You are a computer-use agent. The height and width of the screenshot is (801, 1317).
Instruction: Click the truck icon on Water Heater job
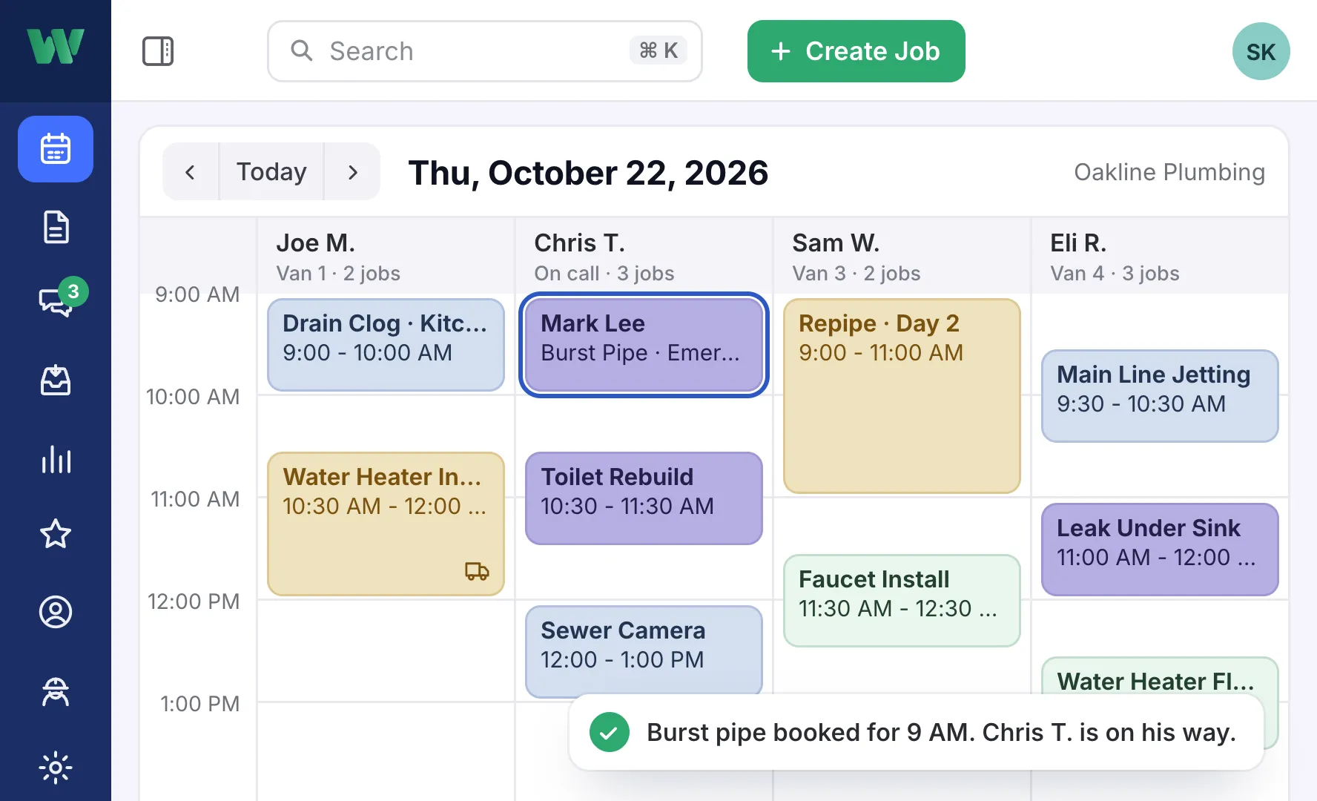click(477, 570)
